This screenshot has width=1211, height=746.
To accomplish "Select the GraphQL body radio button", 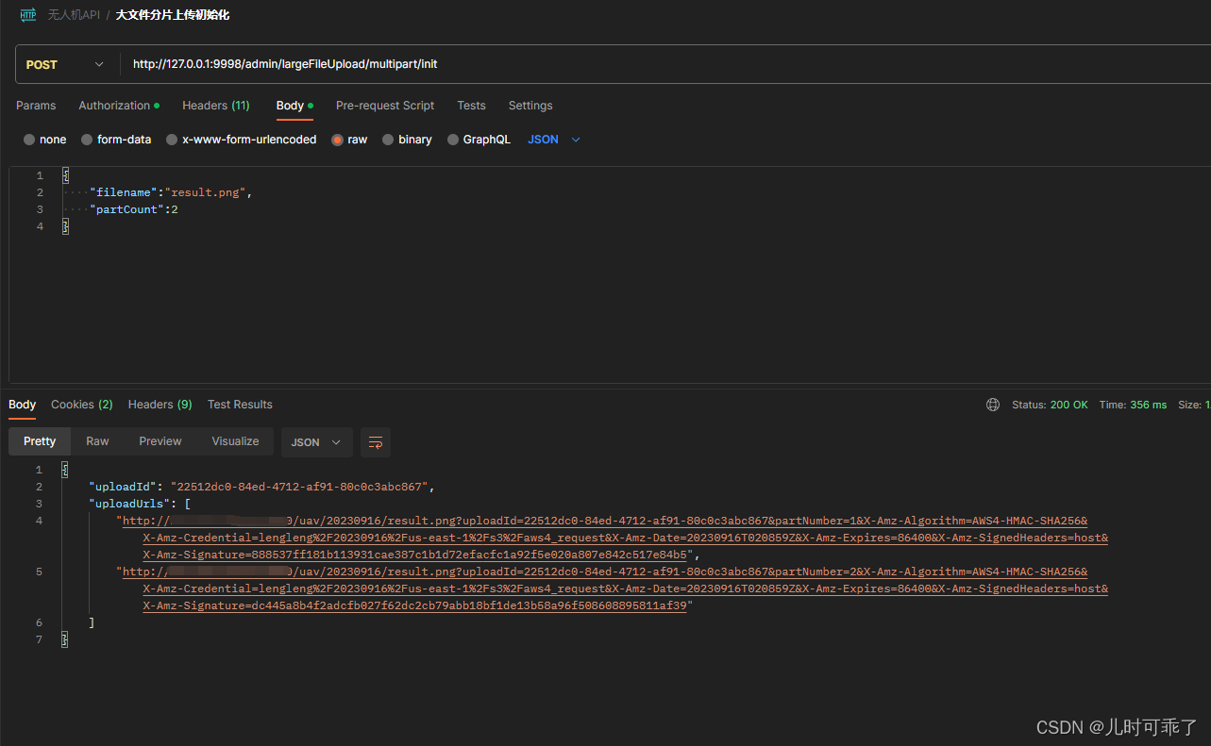I will (x=453, y=140).
